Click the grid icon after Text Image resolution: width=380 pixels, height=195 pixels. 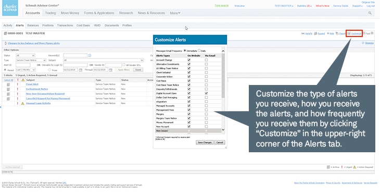372,33
